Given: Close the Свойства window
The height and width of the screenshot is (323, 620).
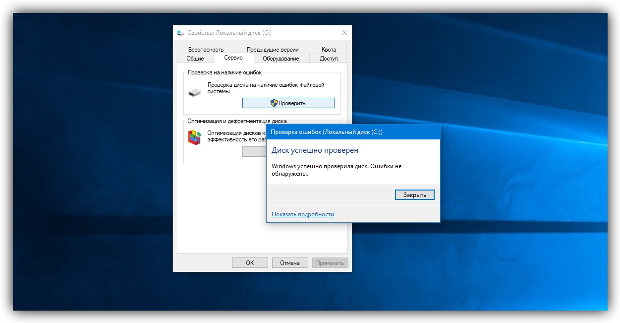Looking at the screenshot, I should 344,32.
